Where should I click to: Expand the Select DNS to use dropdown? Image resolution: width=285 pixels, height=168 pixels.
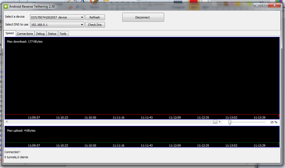point(57,25)
